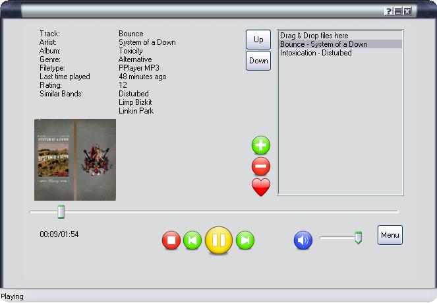The width and height of the screenshot is (437, 303).
Task: Click the similar band 'Linkin Park'
Action: pos(136,111)
